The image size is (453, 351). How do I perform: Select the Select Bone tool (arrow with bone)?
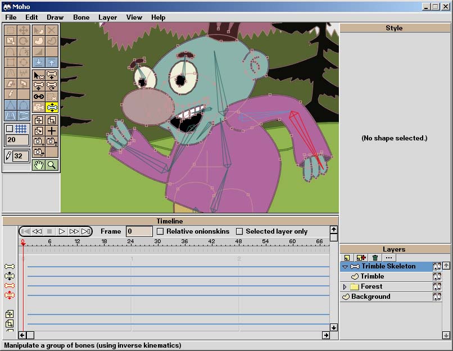(x=39, y=76)
